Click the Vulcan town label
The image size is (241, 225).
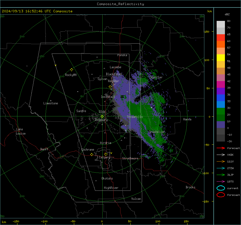(136, 199)
